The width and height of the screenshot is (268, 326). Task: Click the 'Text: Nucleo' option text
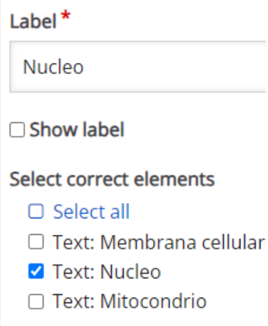point(106,271)
